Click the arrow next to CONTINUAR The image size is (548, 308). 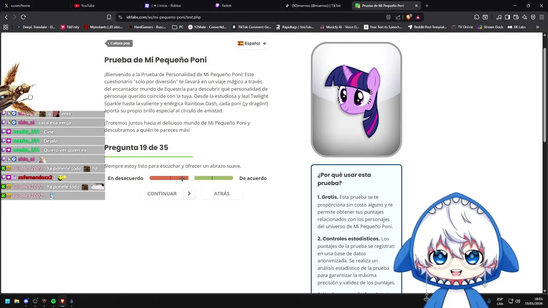[189, 194]
